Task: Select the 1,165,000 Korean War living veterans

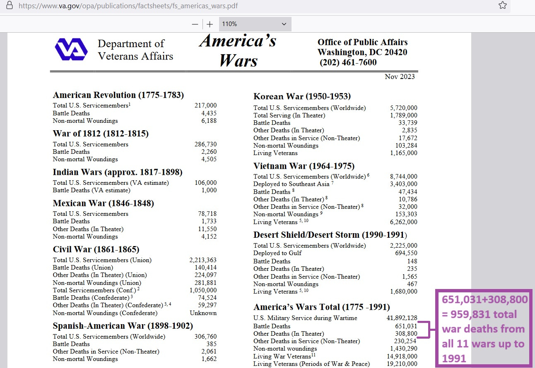Action: [x=404, y=153]
